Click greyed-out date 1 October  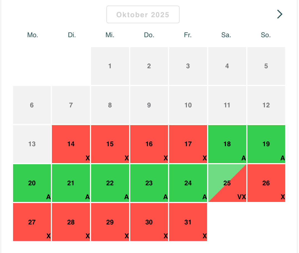(110, 66)
